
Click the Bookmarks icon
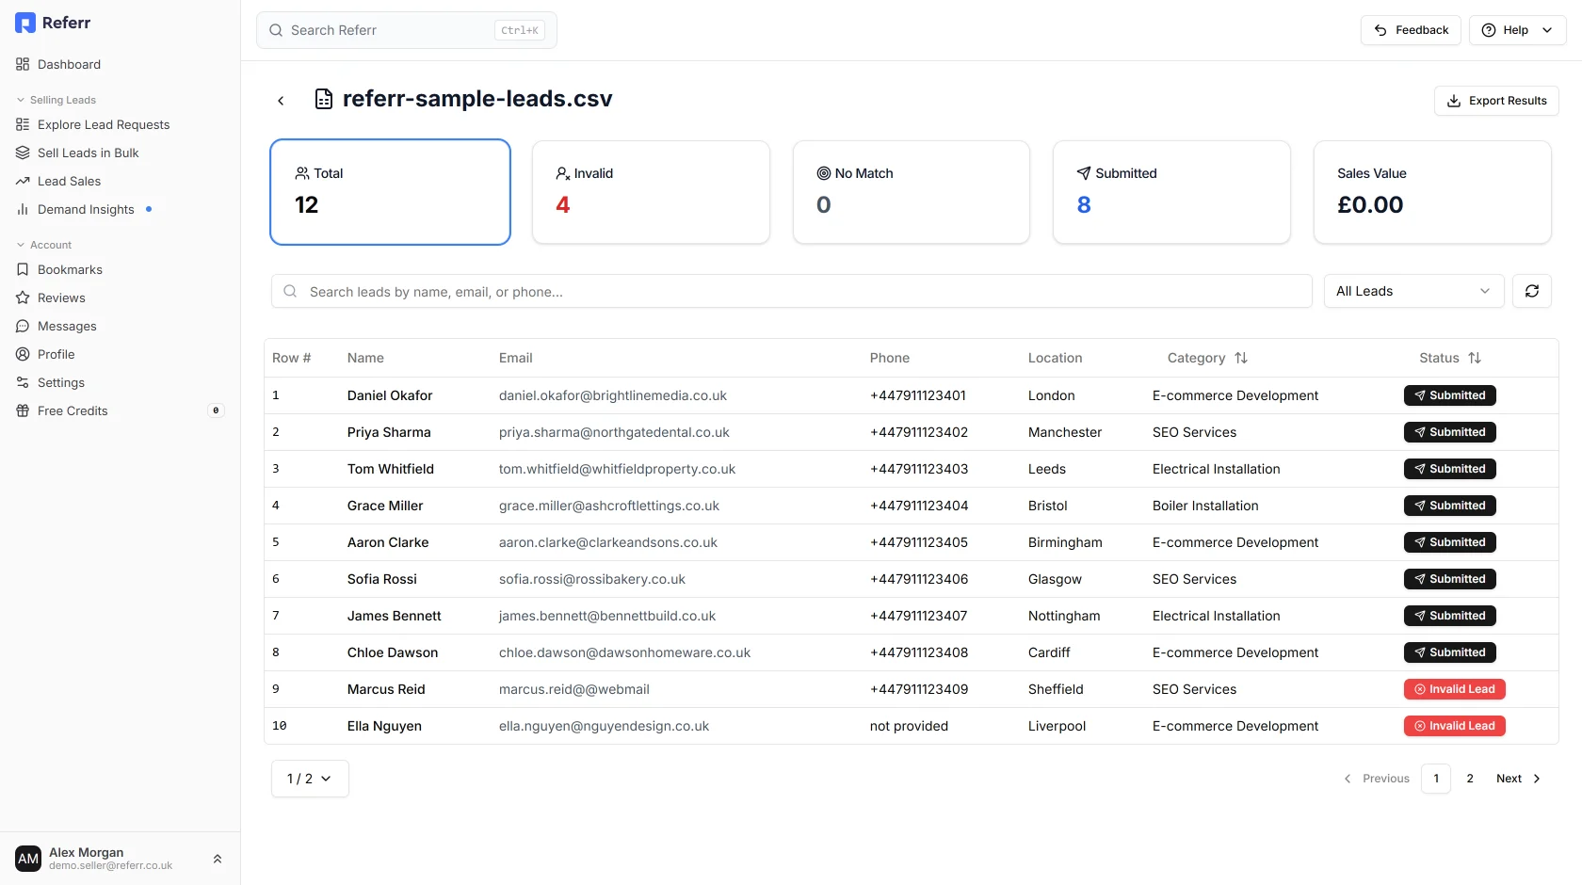[x=23, y=269]
